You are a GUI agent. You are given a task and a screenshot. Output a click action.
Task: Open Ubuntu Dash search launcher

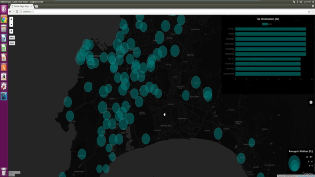point(4,9)
